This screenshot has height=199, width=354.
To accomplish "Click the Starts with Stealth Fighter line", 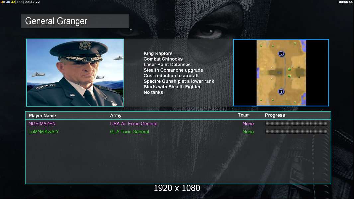I will (172, 87).
